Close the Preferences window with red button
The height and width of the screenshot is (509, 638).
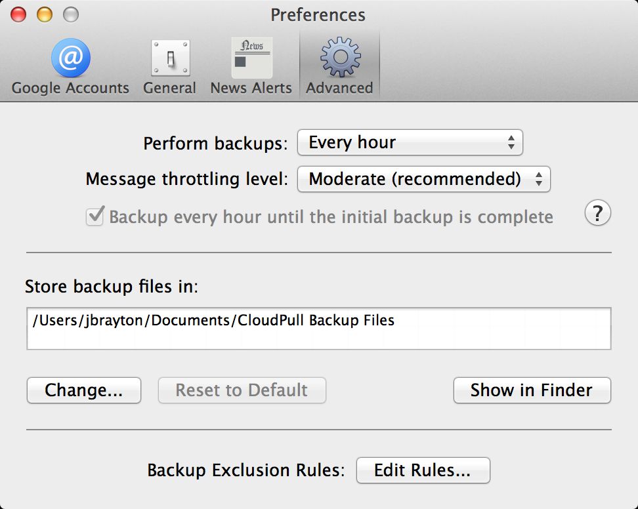click(18, 14)
